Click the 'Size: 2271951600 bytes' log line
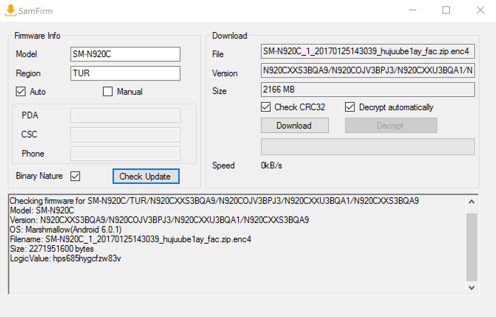496x317 pixels. (52, 249)
